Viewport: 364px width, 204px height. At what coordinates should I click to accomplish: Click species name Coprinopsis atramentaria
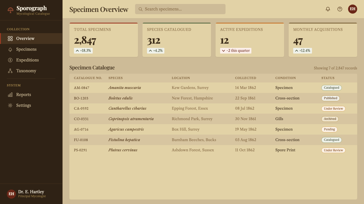[131, 119]
